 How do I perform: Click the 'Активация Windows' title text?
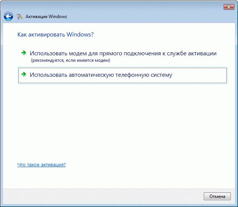(46, 17)
